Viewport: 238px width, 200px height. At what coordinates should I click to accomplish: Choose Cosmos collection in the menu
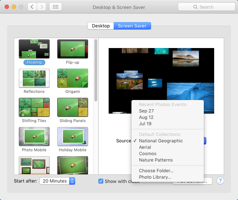148,153
